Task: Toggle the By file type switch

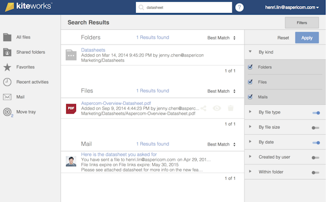Action: (316, 113)
